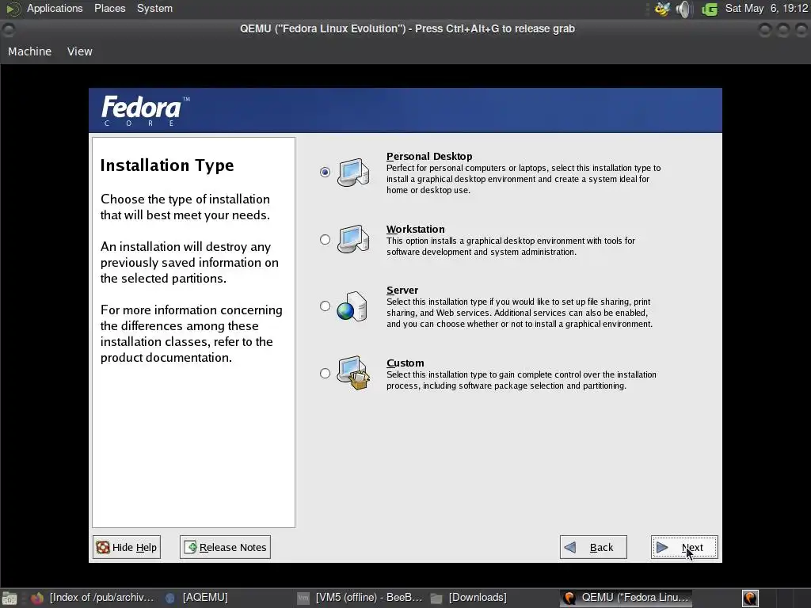Click the Fedora Core logo
The image size is (811, 608).
tap(146, 111)
